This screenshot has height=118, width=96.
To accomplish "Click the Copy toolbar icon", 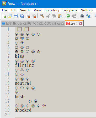I will pyautogui.click(x=54, y=16).
